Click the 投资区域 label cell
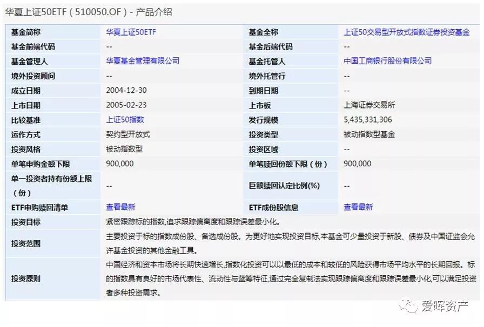 click(x=291, y=149)
